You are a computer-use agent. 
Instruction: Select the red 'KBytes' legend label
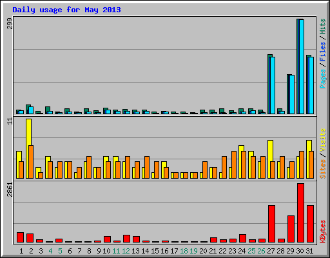[322, 232]
